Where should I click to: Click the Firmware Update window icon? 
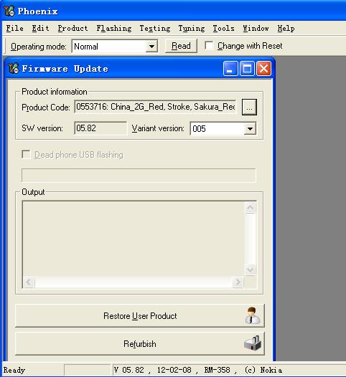(x=14, y=68)
